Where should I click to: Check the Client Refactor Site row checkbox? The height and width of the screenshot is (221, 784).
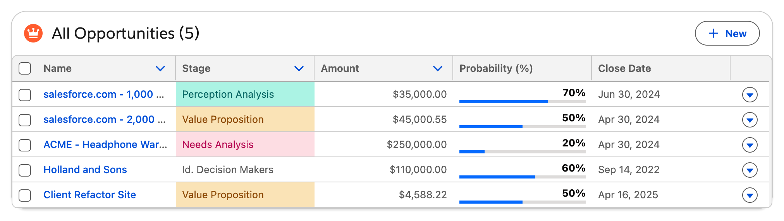pyautogui.click(x=25, y=195)
